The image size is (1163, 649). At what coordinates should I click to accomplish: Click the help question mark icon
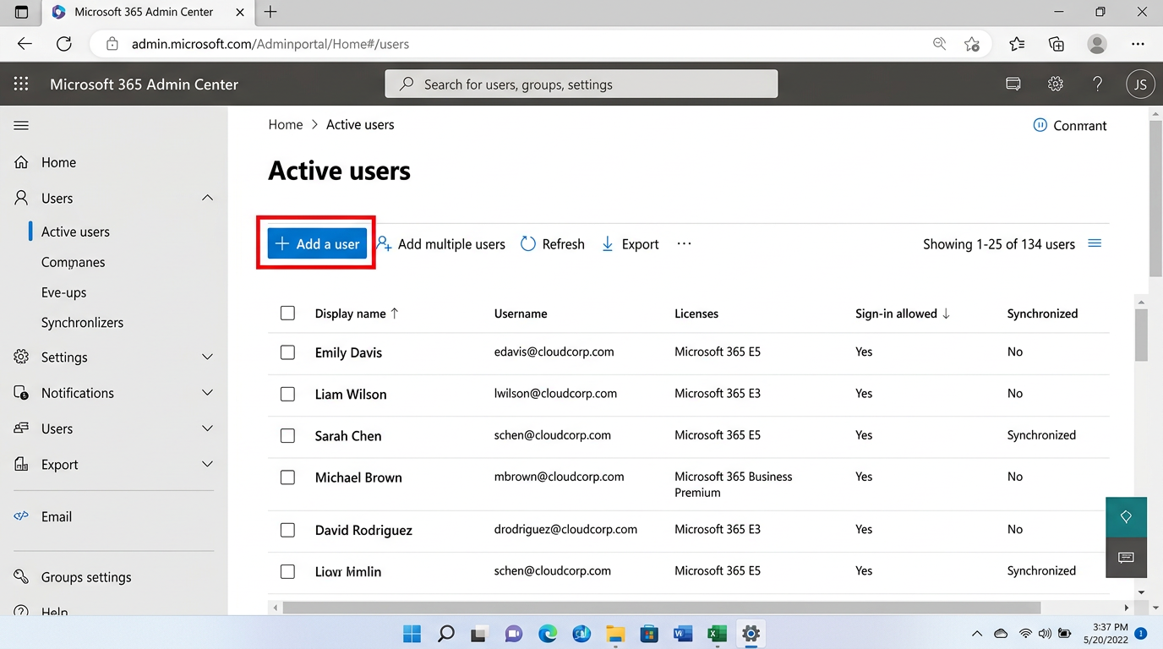[1097, 84]
